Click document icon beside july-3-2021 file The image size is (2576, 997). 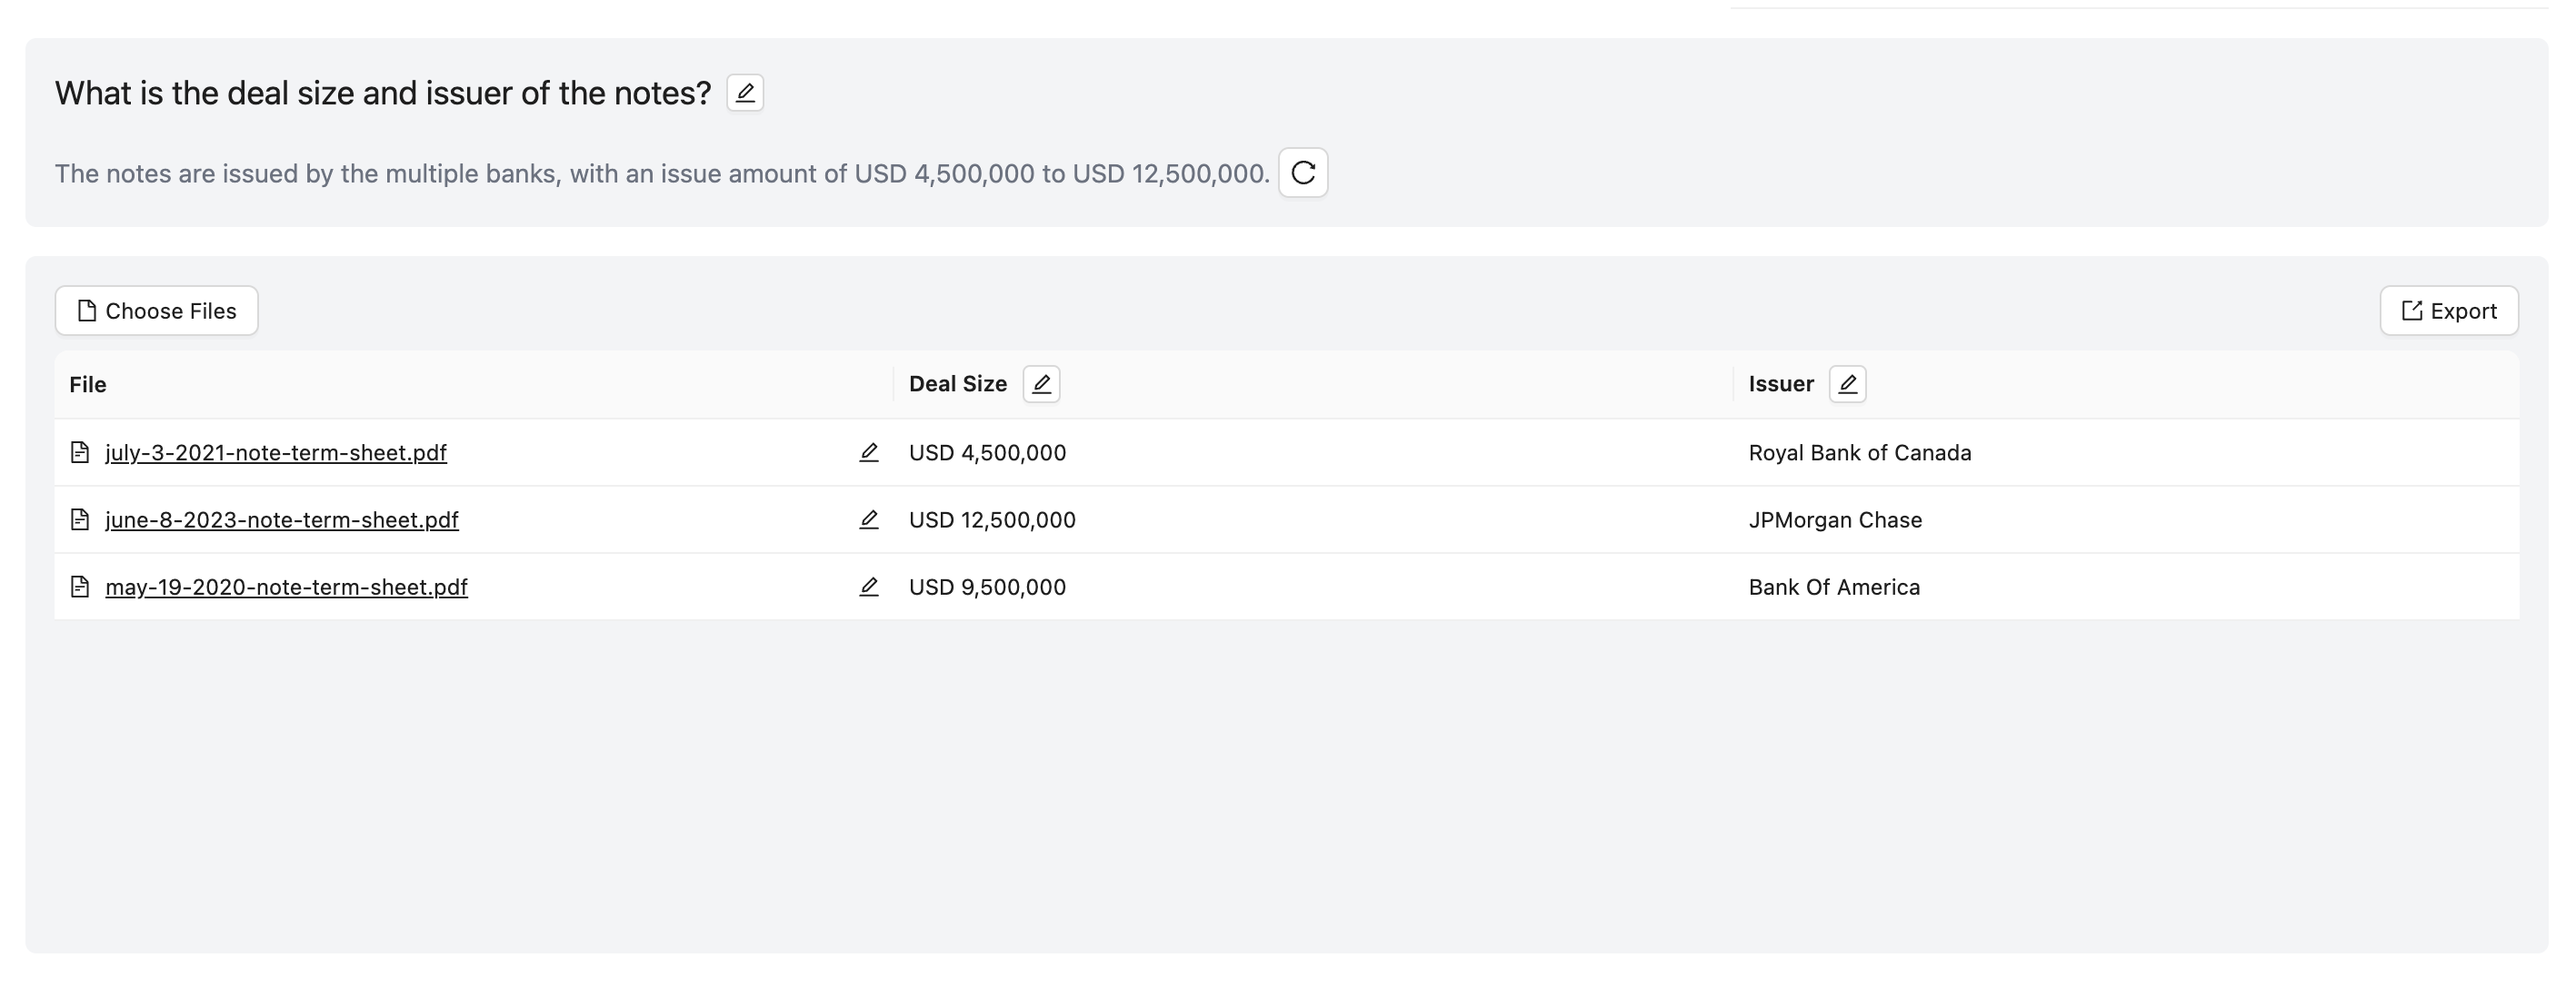[x=80, y=452]
